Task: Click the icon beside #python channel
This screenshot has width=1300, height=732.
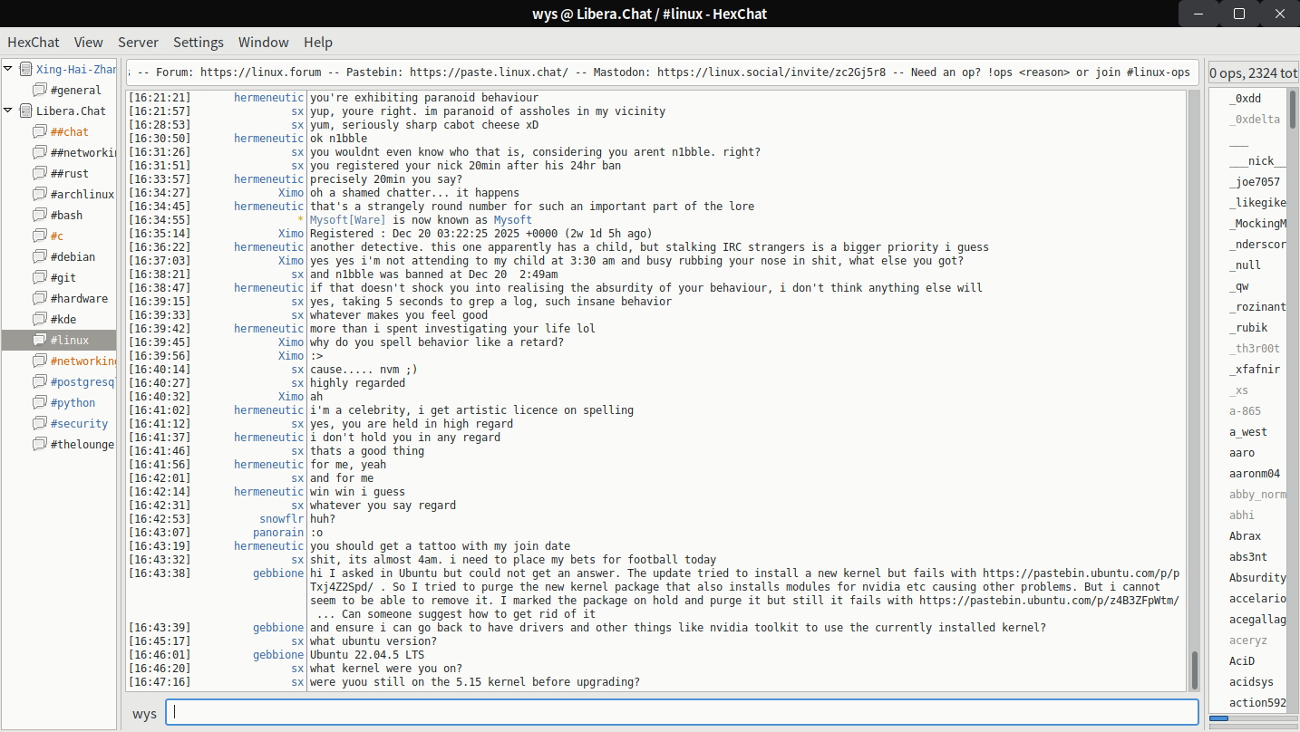Action: pyautogui.click(x=39, y=402)
